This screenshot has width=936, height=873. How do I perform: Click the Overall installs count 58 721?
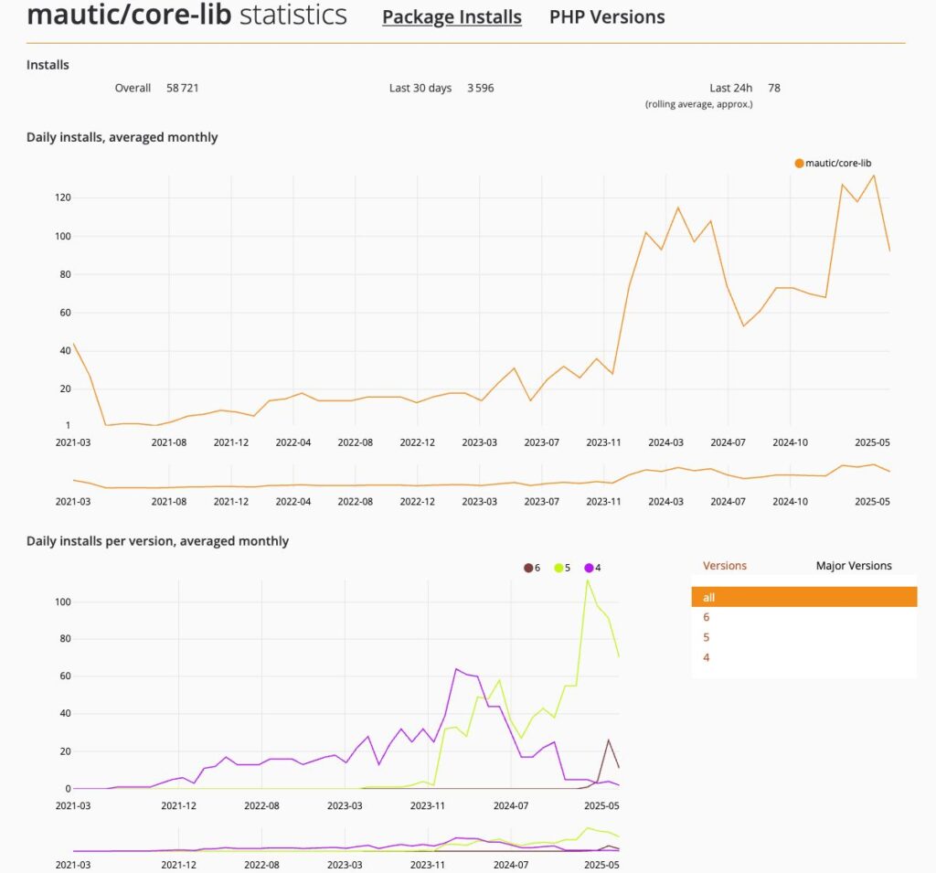(x=184, y=88)
